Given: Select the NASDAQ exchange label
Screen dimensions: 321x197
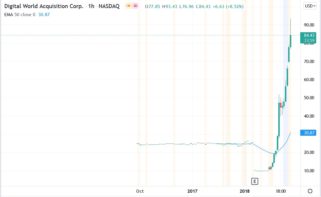Looking at the screenshot, I should [109, 6].
